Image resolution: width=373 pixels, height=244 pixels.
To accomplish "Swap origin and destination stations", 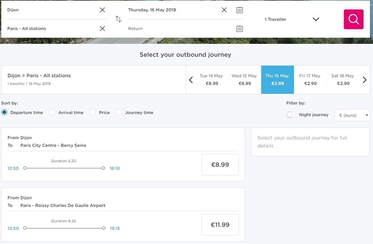I will [118, 19].
